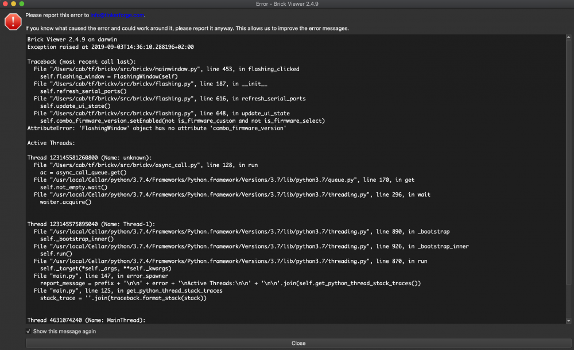Click the 'Thread 4631074240 (Name: MainThread)' line
574x350 pixels.
point(86,320)
